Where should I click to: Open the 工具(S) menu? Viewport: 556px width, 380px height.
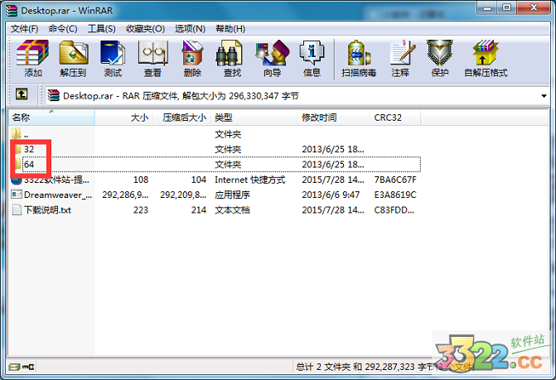tap(101, 29)
